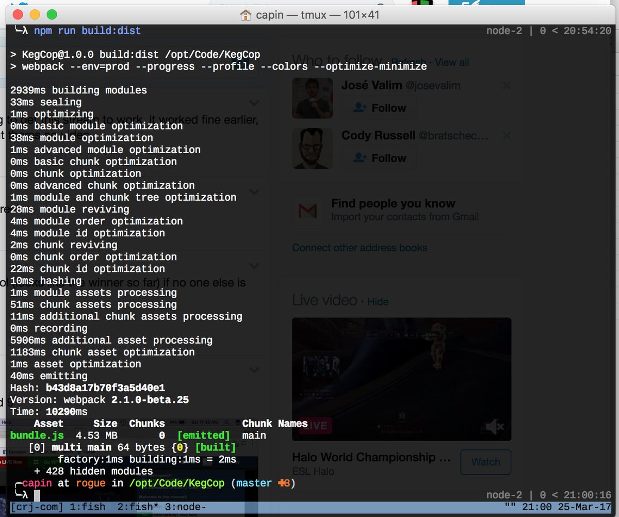Click the 1183ms chunk asset optimization line
This screenshot has height=517, width=619.
click(103, 352)
